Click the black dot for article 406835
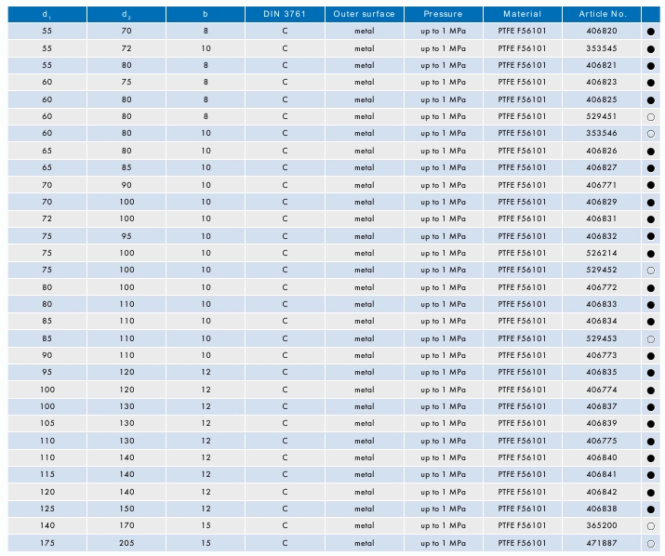665x556 pixels. click(651, 373)
